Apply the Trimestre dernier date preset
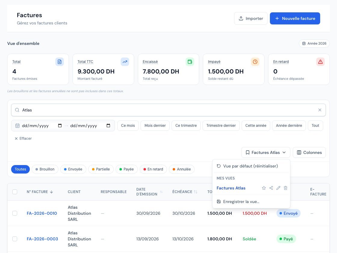 click(221, 126)
